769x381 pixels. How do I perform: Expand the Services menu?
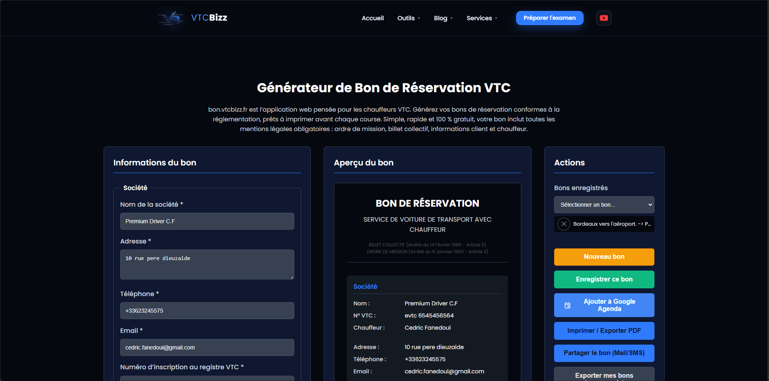tap(482, 18)
